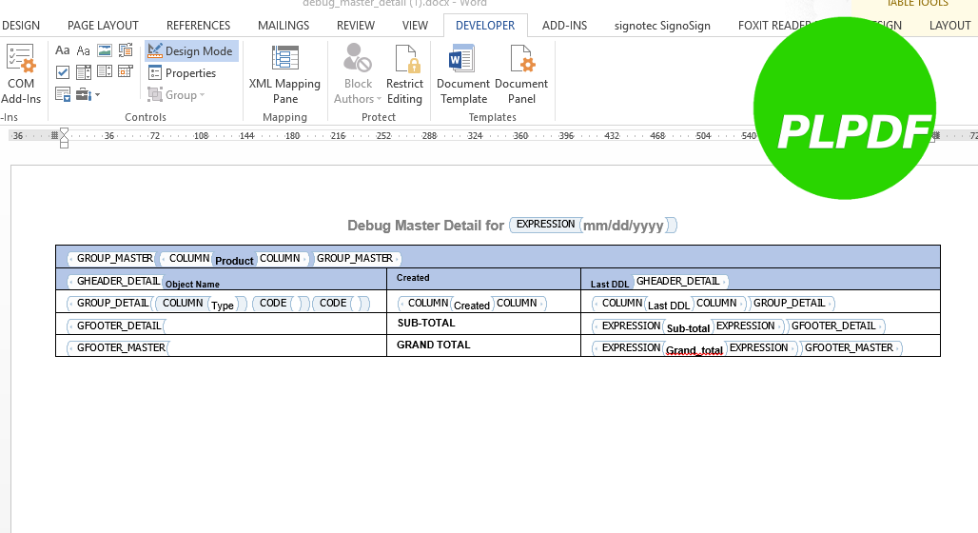The width and height of the screenshot is (978, 533).
Task: Click the mm/dd/yyyy placeholder text
Action: (623, 226)
